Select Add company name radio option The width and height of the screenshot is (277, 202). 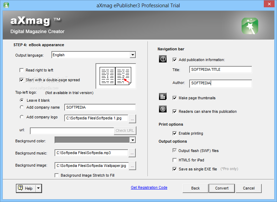(x=22, y=107)
